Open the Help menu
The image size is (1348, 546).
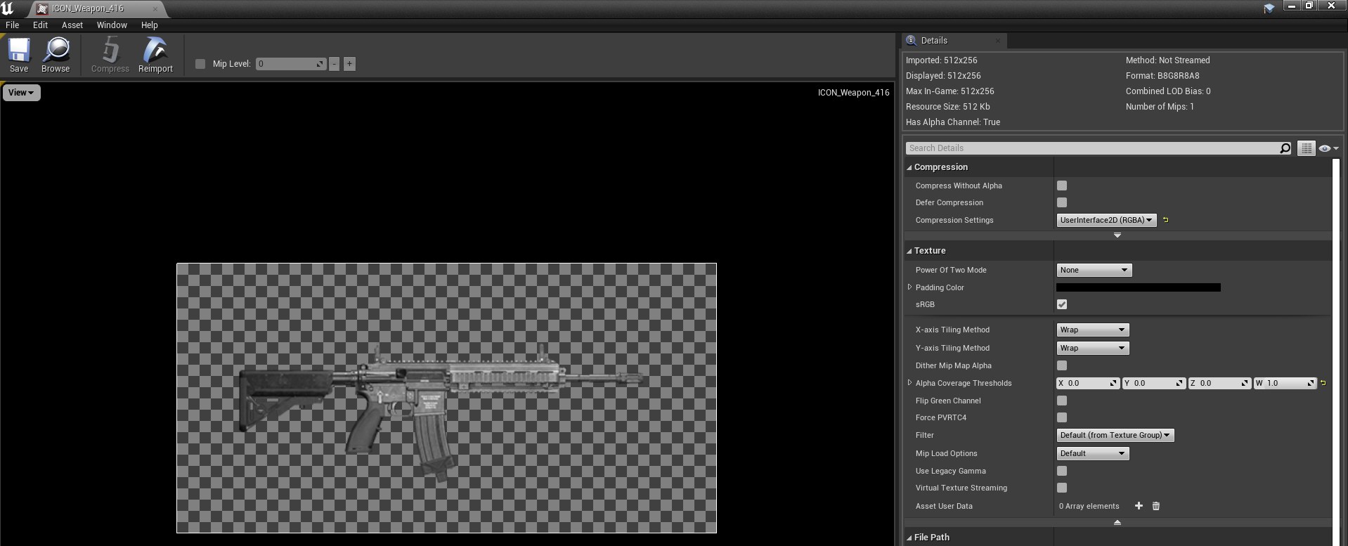coord(149,25)
